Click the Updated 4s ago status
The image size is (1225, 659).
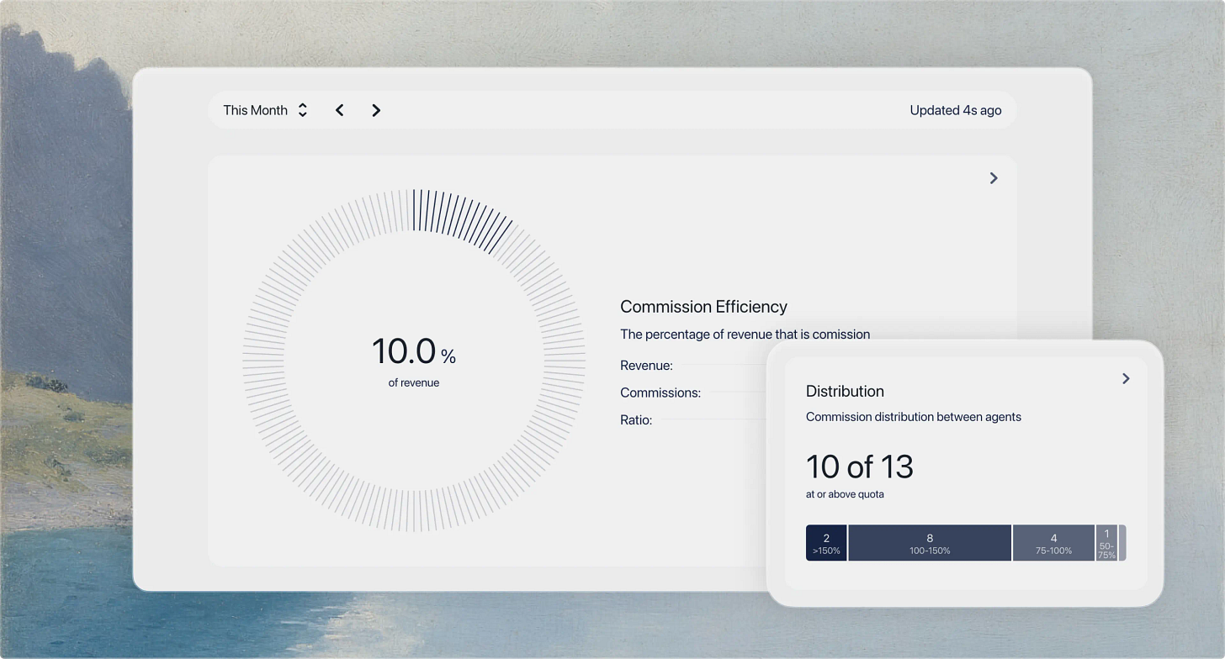click(x=956, y=110)
